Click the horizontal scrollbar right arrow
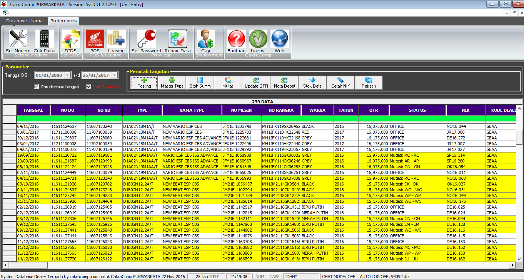524x280 pixels. [x=512, y=265]
